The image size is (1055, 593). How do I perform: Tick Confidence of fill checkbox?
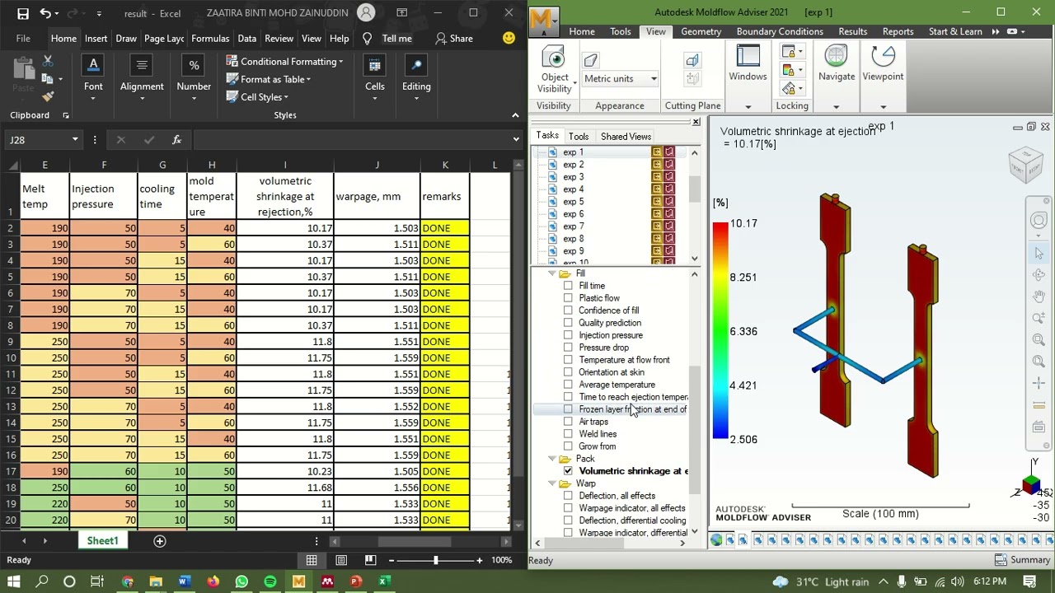pos(568,311)
